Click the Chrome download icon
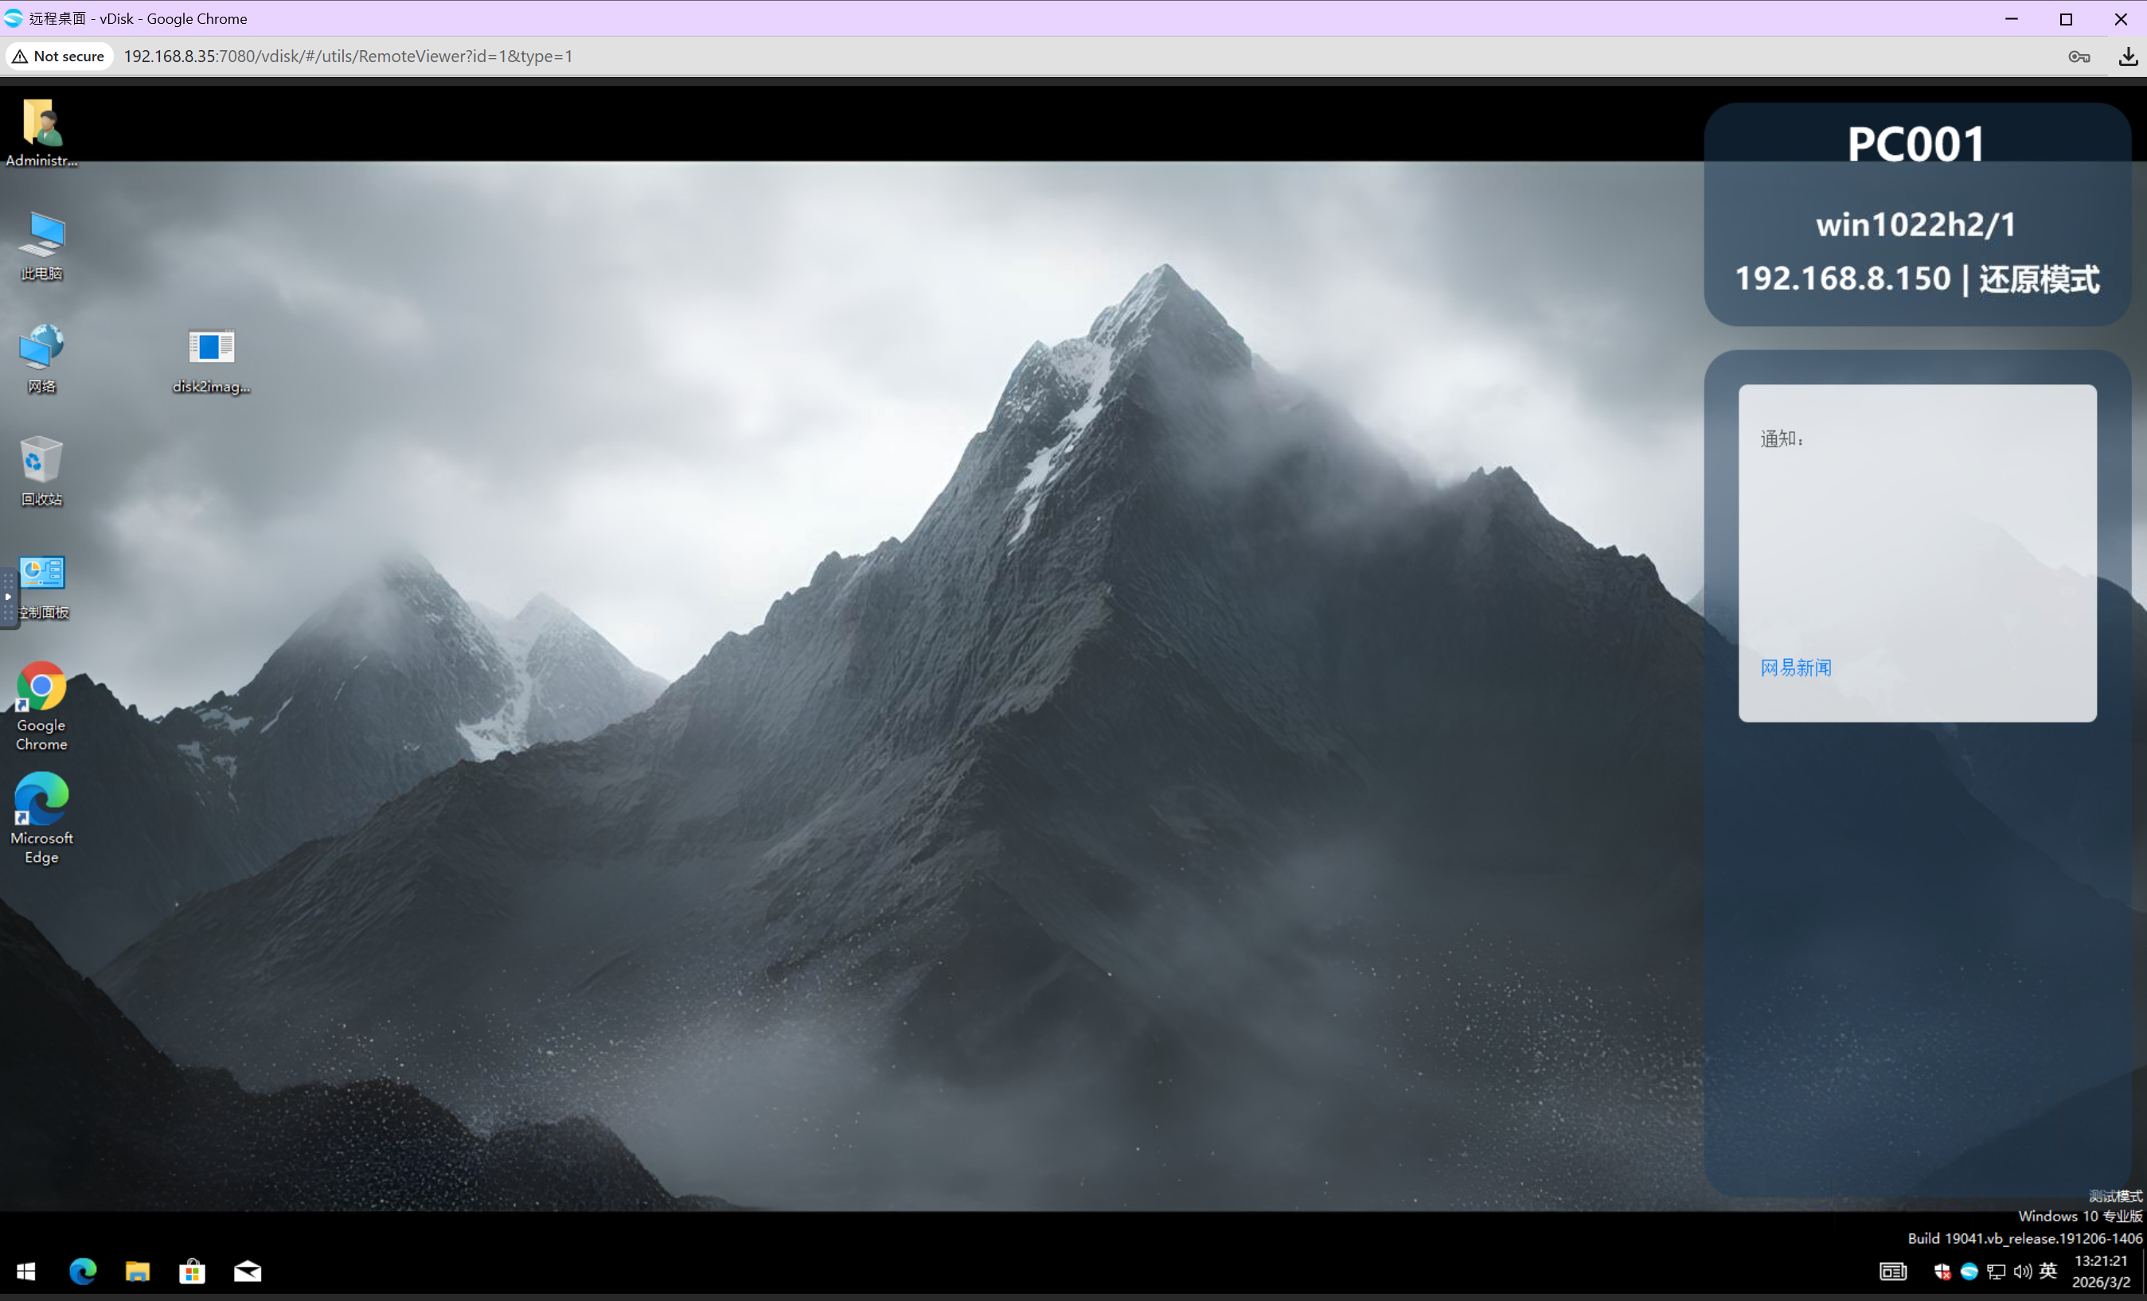Viewport: 2147px width, 1301px height. (x=2128, y=56)
